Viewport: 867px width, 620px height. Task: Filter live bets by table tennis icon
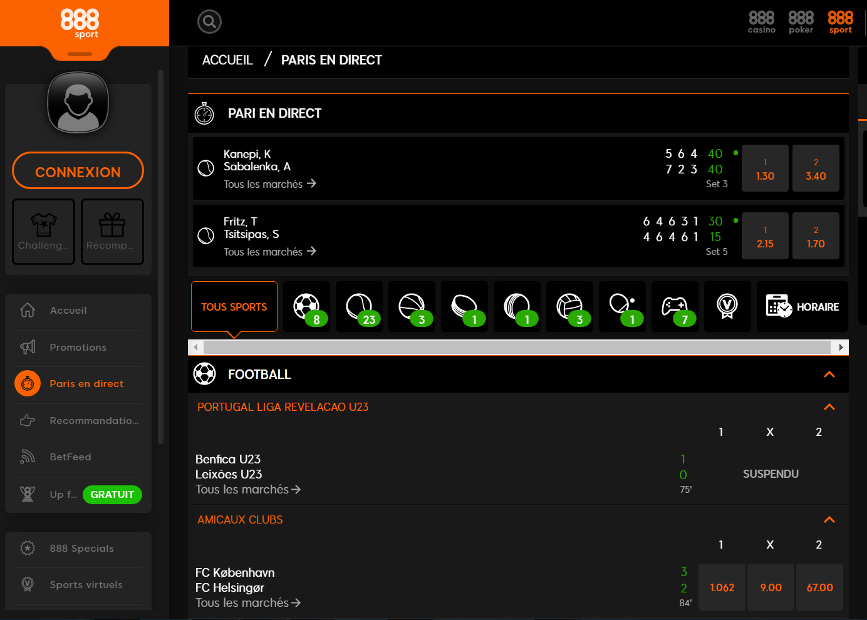click(623, 307)
